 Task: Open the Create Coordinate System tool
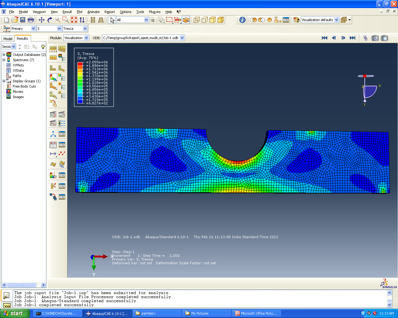[x=53, y=134]
